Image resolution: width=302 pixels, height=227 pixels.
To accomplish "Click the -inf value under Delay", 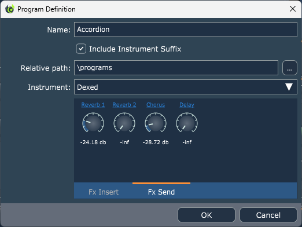I will tap(187, 142).
